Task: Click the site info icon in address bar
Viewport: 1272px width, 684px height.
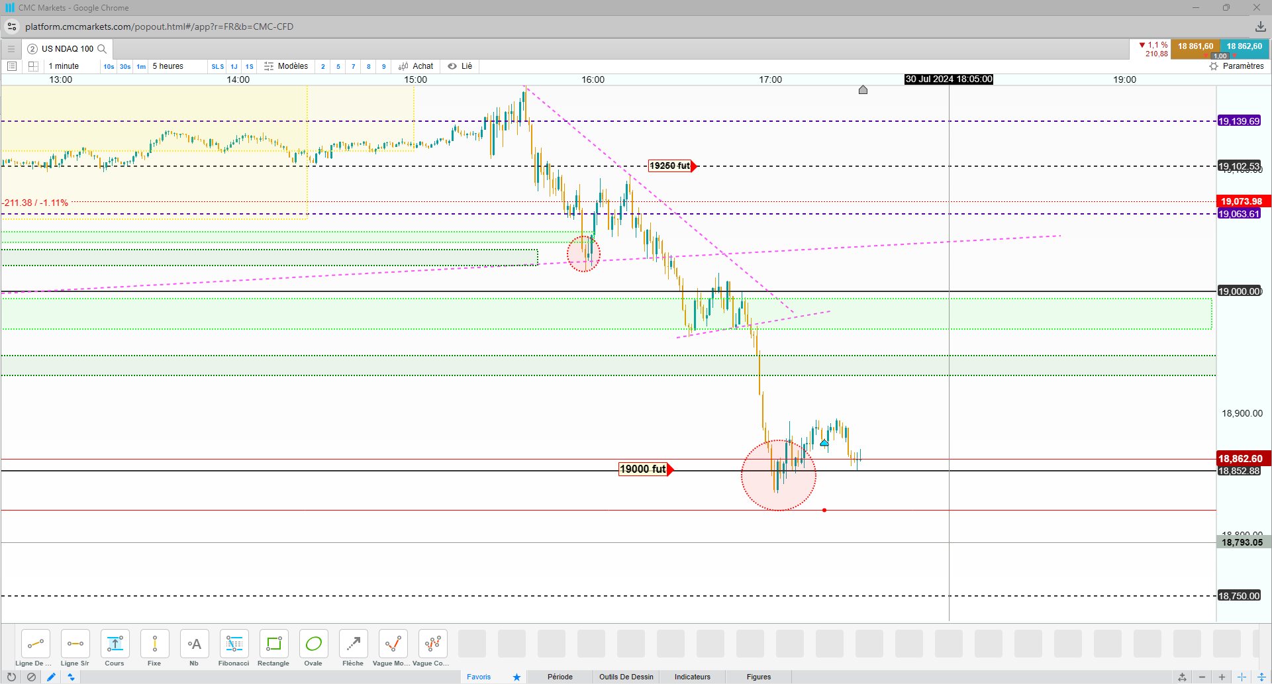Action: [12, 26]
